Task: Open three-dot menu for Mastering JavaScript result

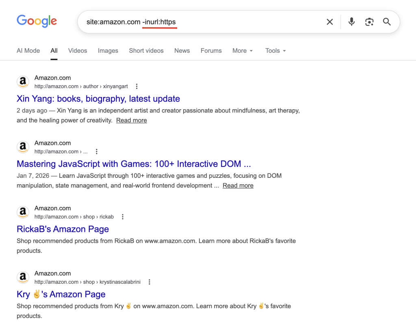Action: 97,152
